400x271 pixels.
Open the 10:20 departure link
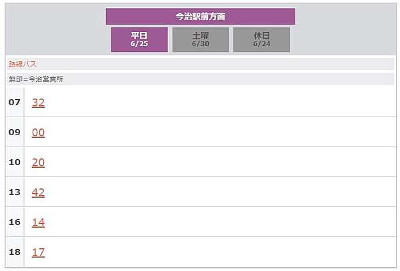pos(38,162)
